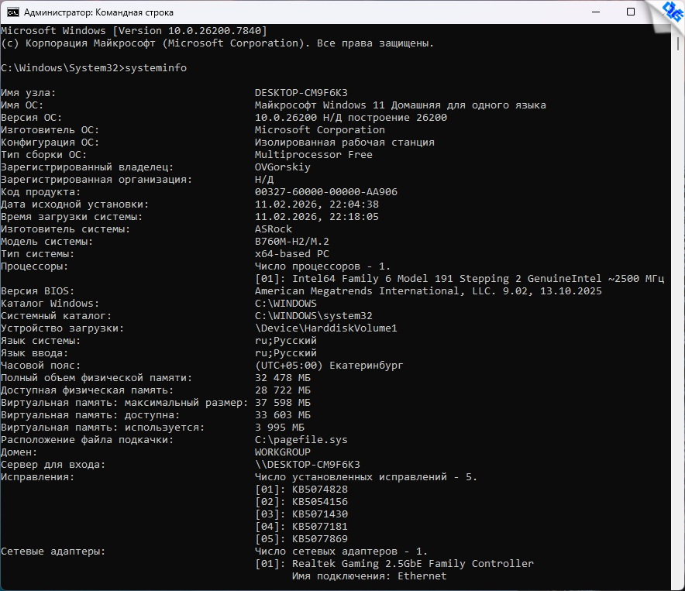Click the copyright line 'Корпорация Майкрософт'

coord(217,43)
